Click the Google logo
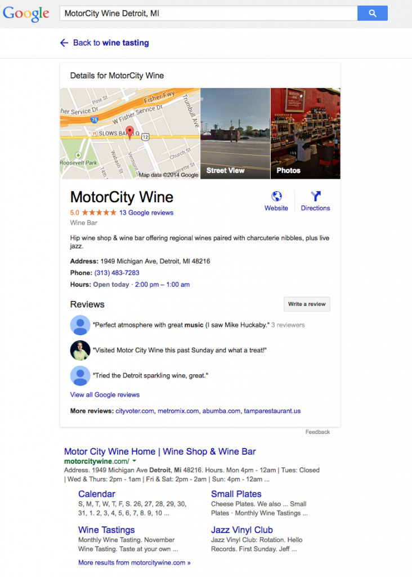 click(26, 14)
